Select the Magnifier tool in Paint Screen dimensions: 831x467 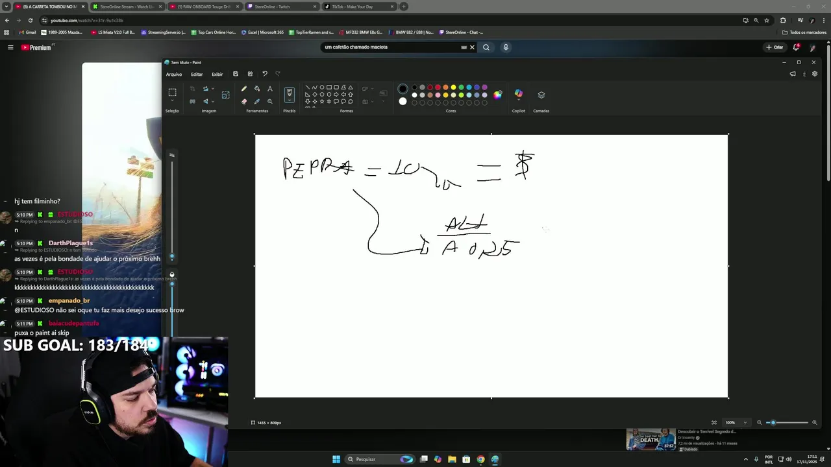[270, 101]
